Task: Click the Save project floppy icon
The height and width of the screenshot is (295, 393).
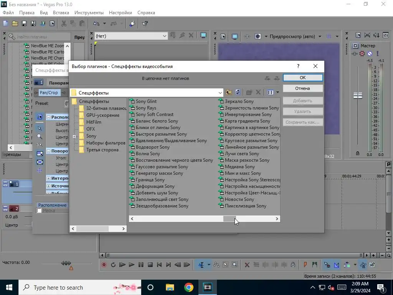Action: pos(24,23)
